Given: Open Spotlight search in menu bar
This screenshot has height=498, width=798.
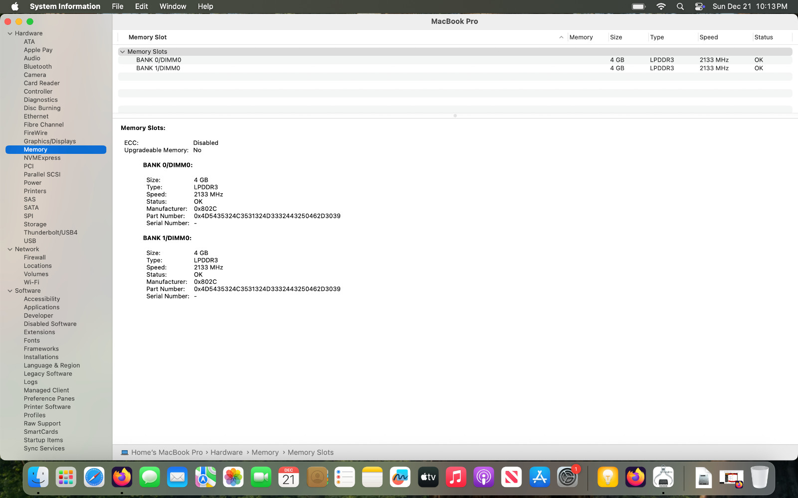Looking at the screenshot, I should click(x=680, y=6).
